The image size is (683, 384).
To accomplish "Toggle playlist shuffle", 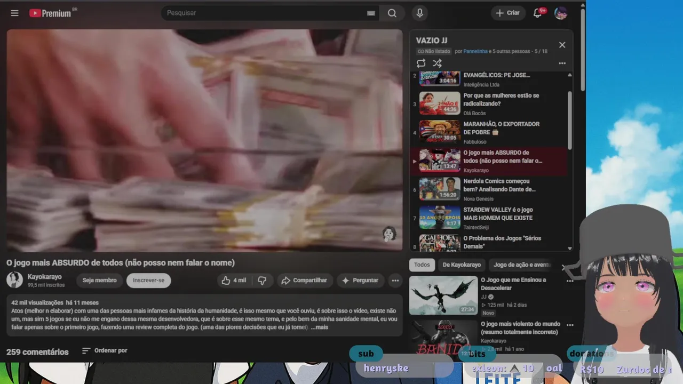I will click(437, 63).
